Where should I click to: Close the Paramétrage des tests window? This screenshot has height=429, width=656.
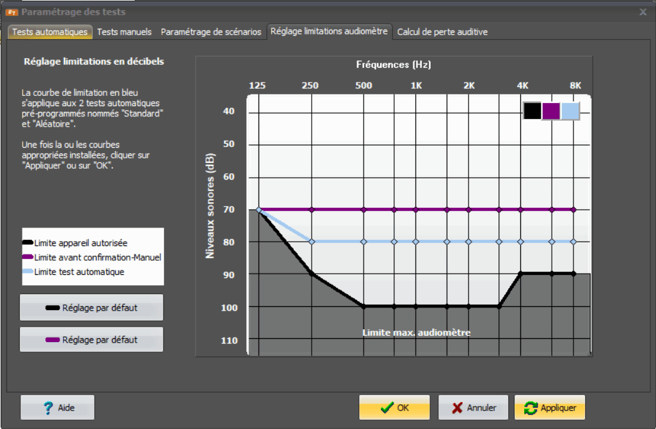[x=643, y=12]
